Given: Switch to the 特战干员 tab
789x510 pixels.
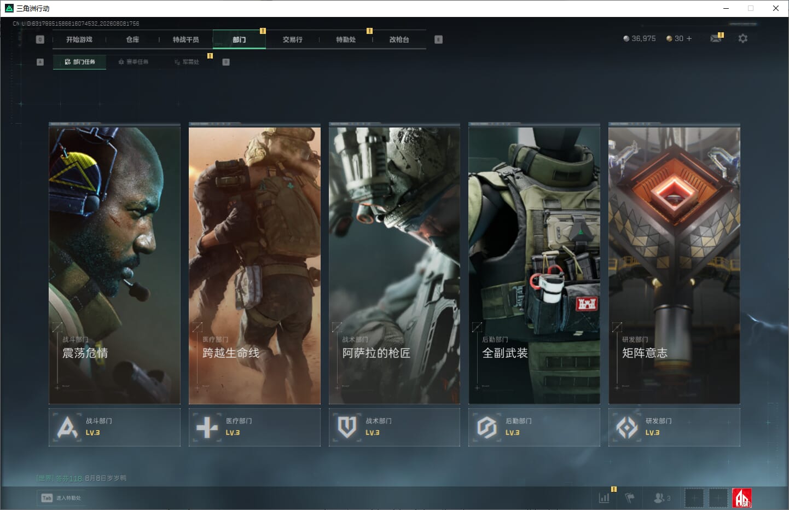Looking at the screenshot, I should click(x=186, y=39).
